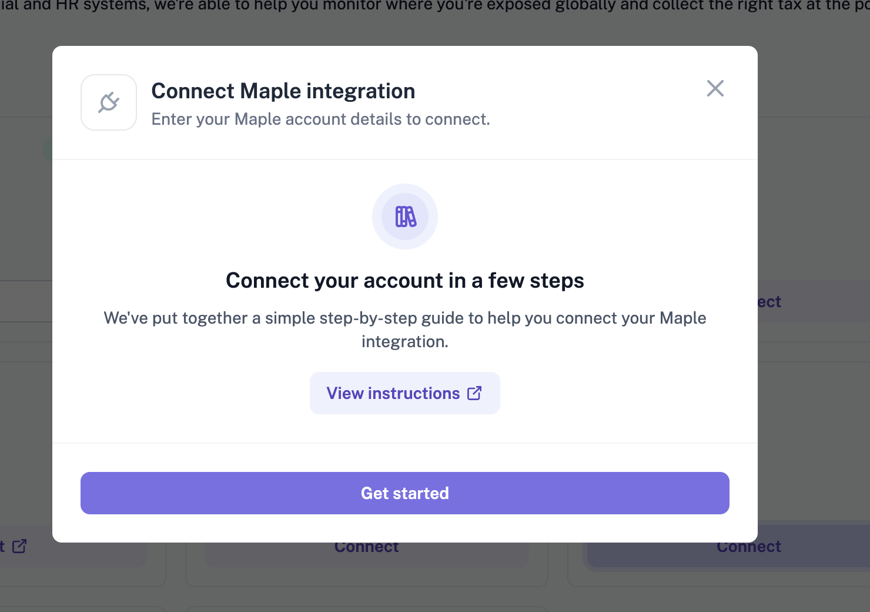Open the View instructions guide
870x612 pixels.
(x=404, y=393)
